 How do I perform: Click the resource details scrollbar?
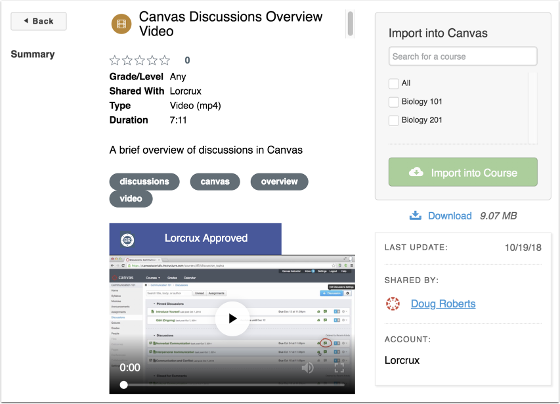[x=351, y=24]
